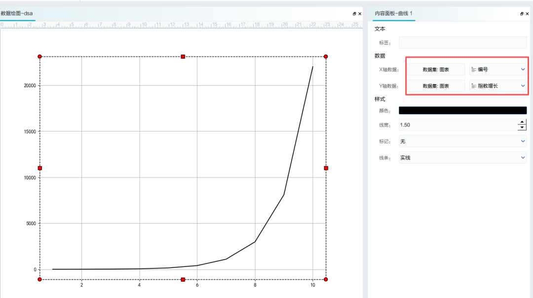Open the Y轴数据 column dropdown showing 指数增长
This screenshot has width=533, height=298.
tap(497, 86)
